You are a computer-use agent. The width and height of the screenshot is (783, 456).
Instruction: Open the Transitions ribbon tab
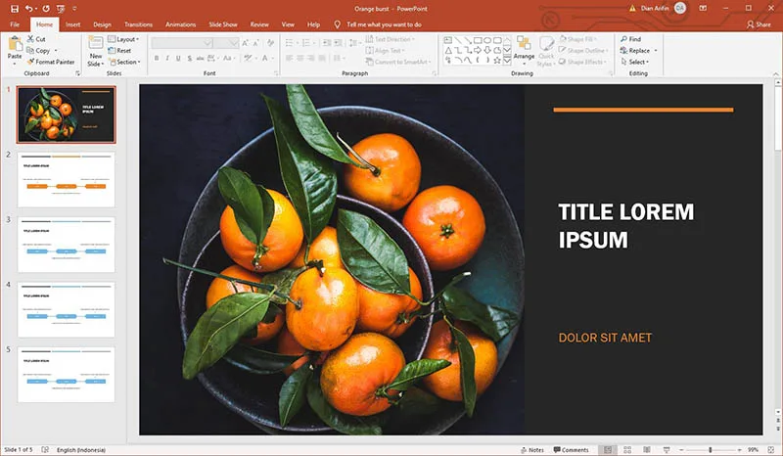138,23
